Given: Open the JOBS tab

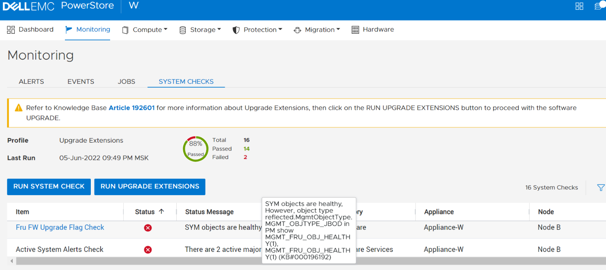Looking at the screenshot, I should pyautogui.click(x=127, y=82).
